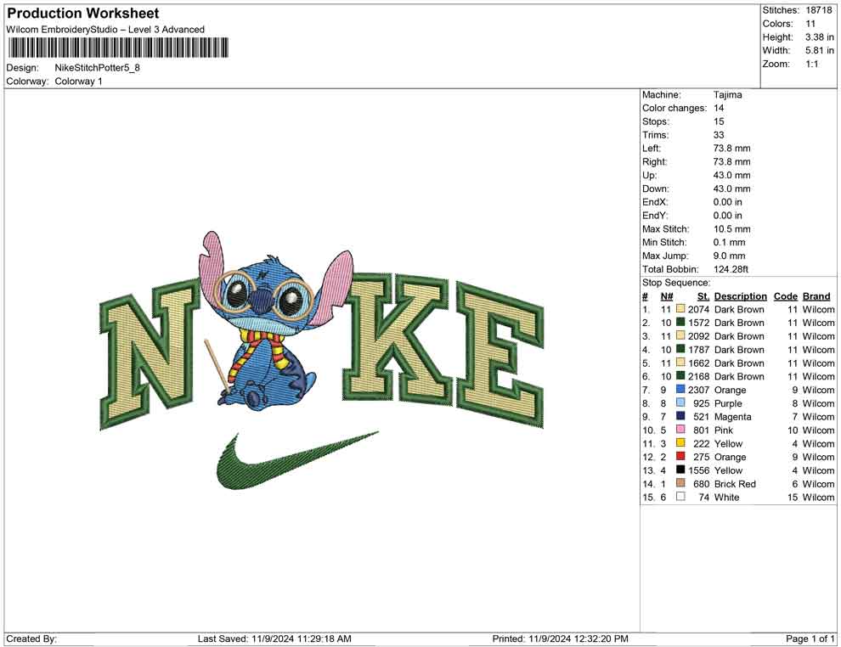Click the 'Magenta' description text
Viewport: 841px width, 647px height.
(x=732, y=417)
